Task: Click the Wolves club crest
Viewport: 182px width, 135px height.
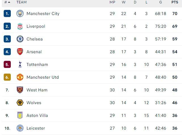Action: pyautogui.click(x=20, y=103)
